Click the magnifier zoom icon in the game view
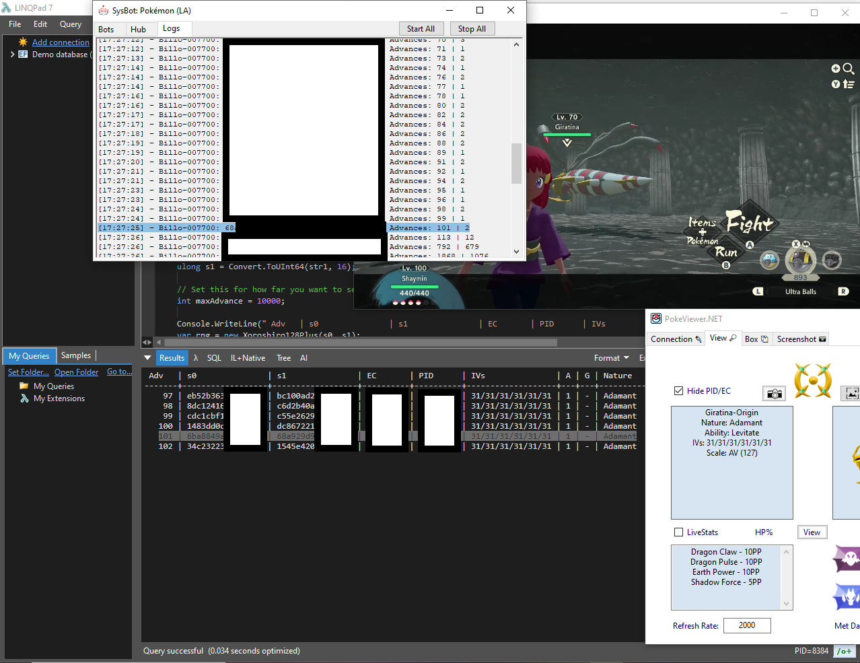 pyautogui.click(x=848, y=69)
